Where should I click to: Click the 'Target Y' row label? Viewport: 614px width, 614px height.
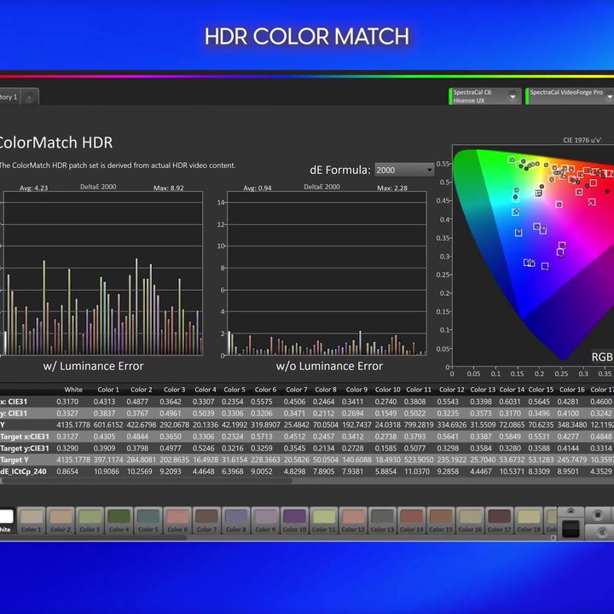click(14, 460)
